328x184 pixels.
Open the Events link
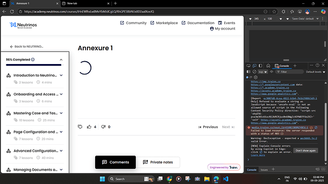[227, 23]
